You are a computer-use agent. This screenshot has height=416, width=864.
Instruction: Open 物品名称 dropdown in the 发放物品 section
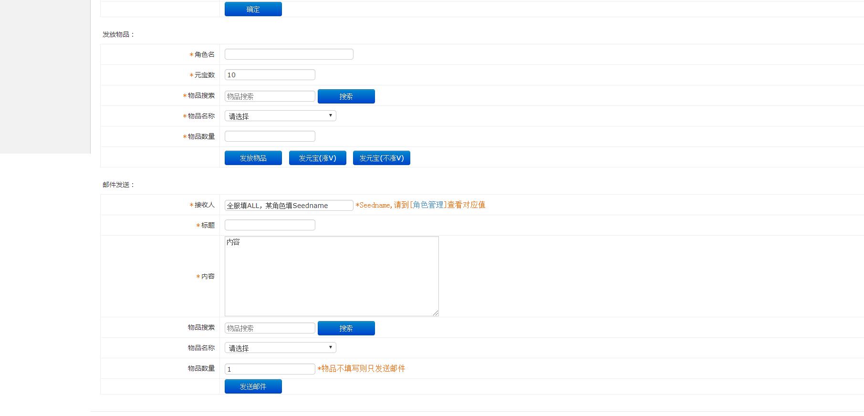[x=280, y=116]
